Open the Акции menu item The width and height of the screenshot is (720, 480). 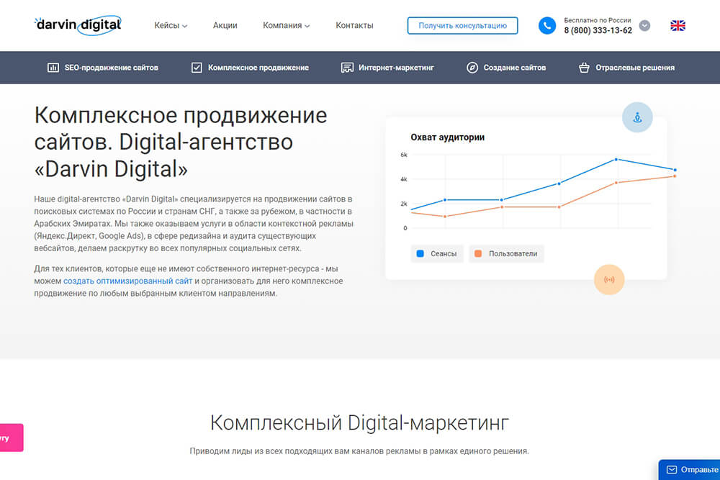[x=225, y=26]
